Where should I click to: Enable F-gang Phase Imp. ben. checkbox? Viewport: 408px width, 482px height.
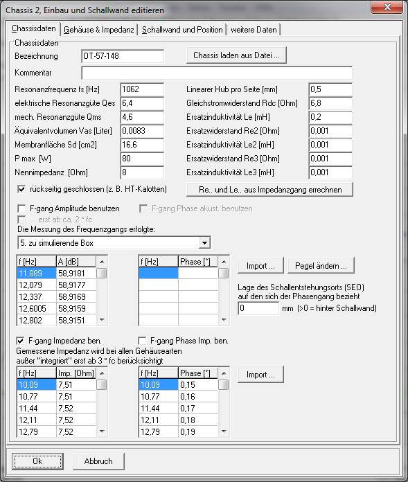[142, 341]
